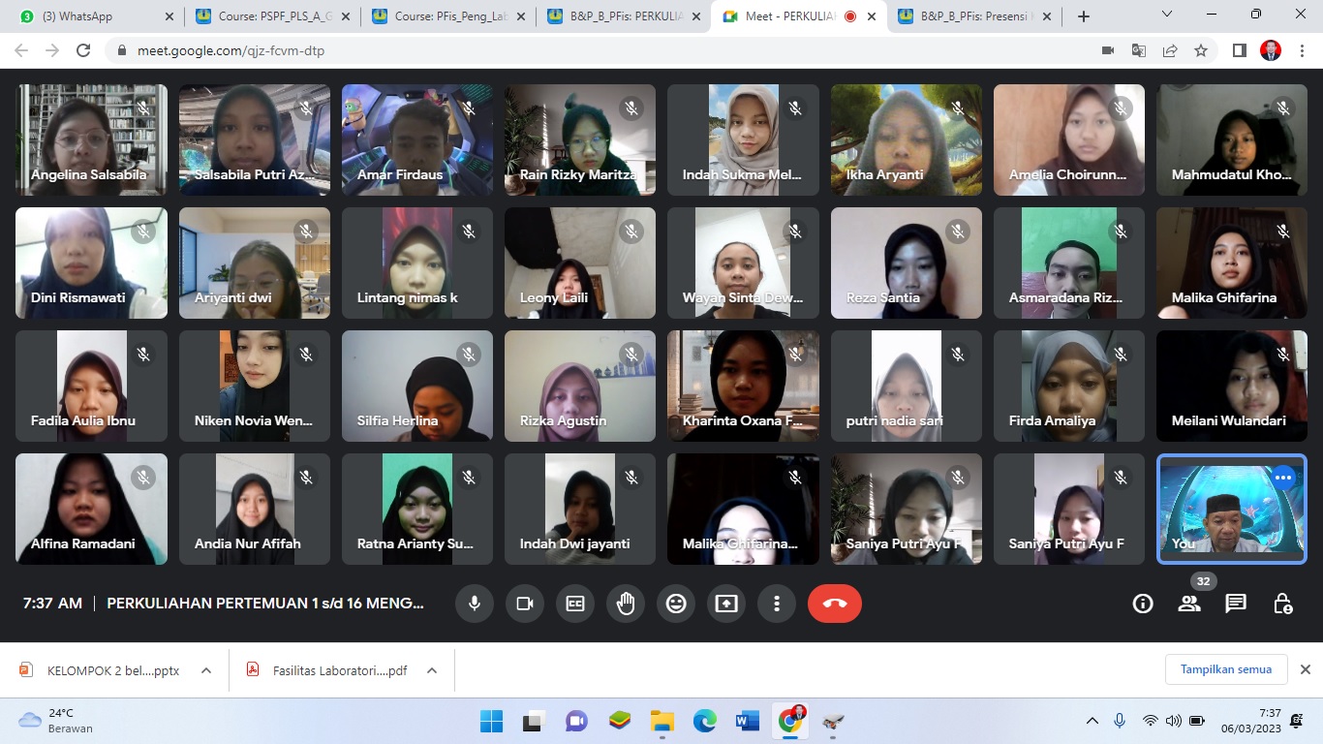Turn on closed captions
This screenshot has width=1323, height=744.
(575, 604)
